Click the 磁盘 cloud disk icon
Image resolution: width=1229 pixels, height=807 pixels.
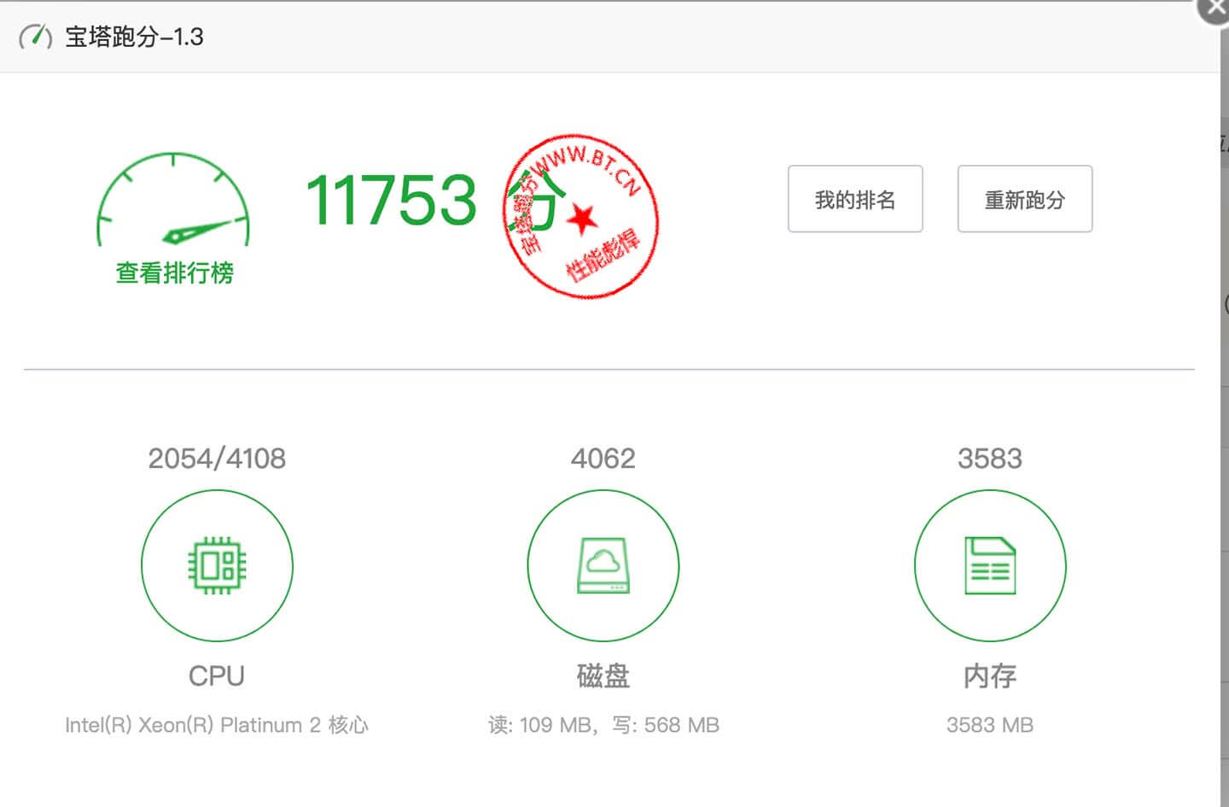603,565
